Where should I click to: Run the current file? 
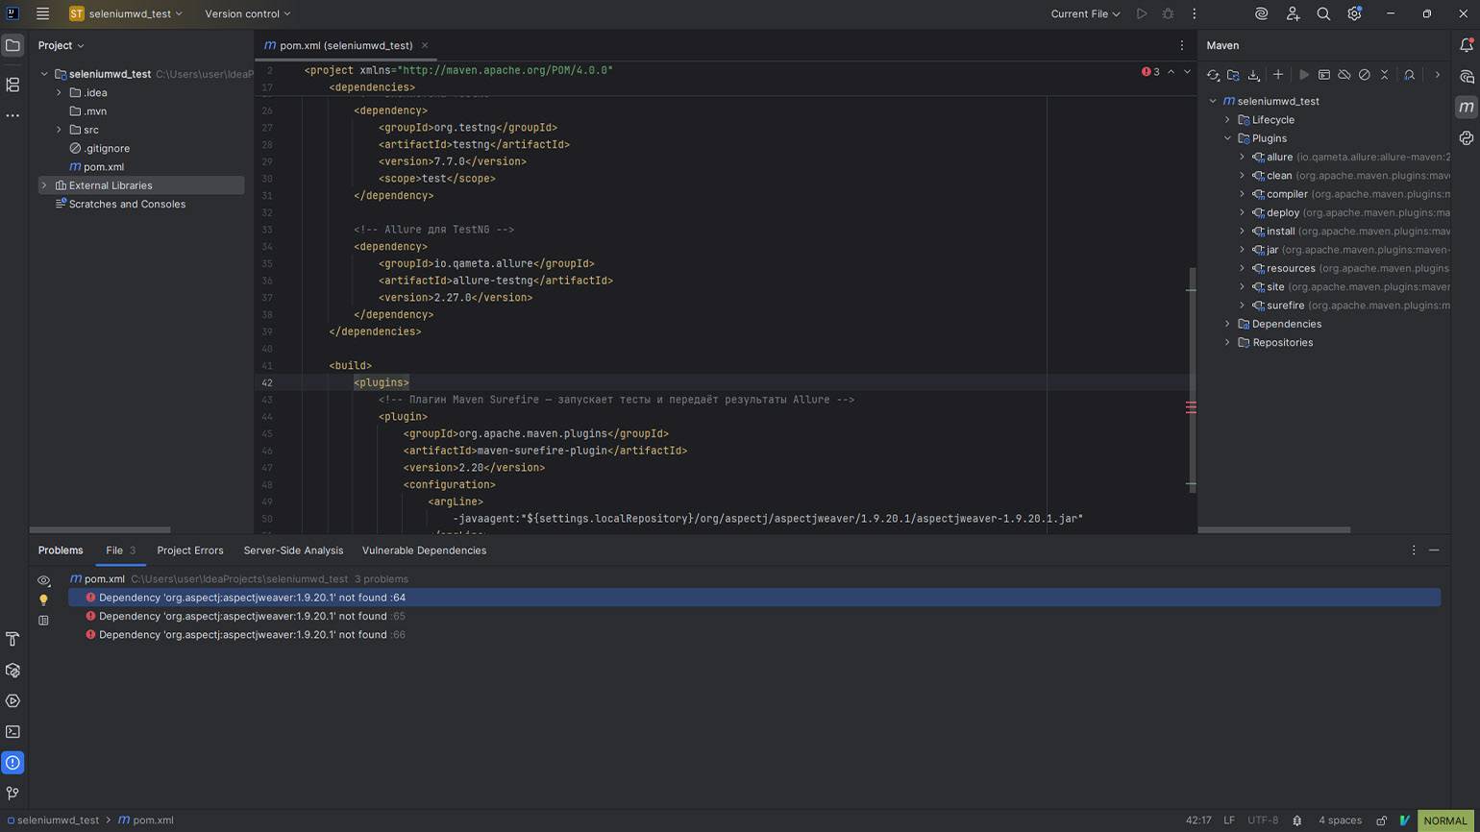point(1142,13)
